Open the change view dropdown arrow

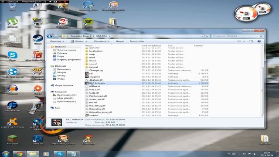pos(244,41)
